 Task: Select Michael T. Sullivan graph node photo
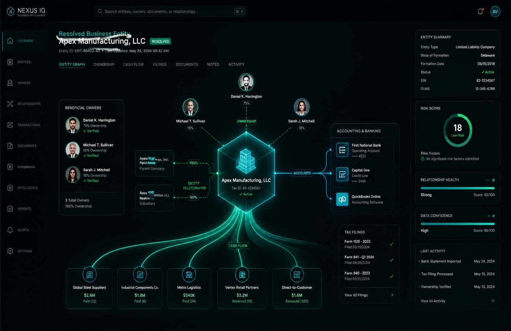(190, 107)
